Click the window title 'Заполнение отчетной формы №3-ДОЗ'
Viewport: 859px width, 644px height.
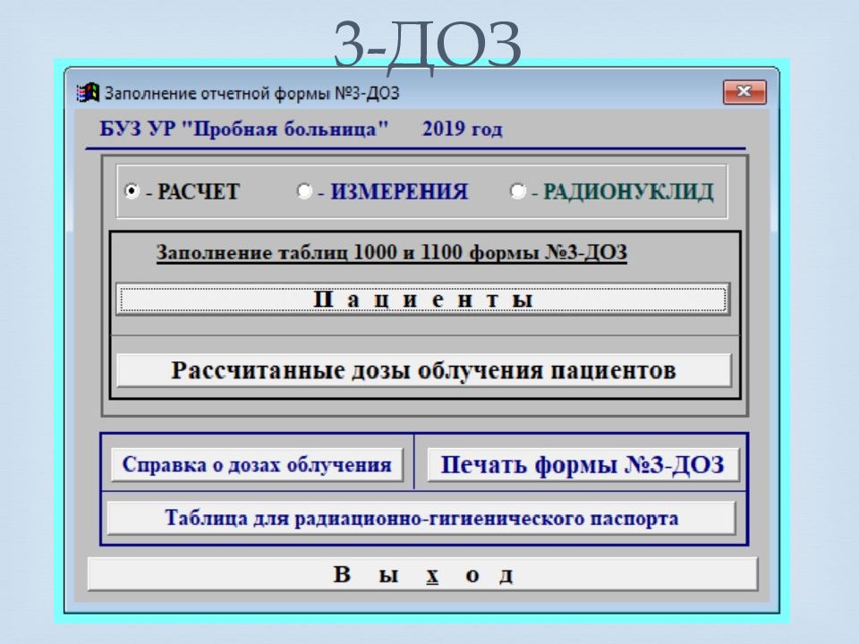(251, 93)
